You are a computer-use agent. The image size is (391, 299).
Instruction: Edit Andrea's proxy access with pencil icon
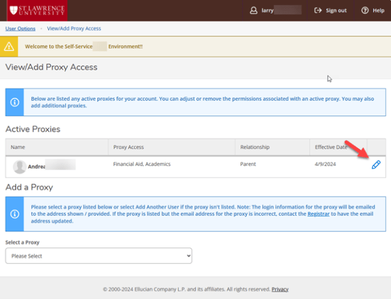click(375, 165)
